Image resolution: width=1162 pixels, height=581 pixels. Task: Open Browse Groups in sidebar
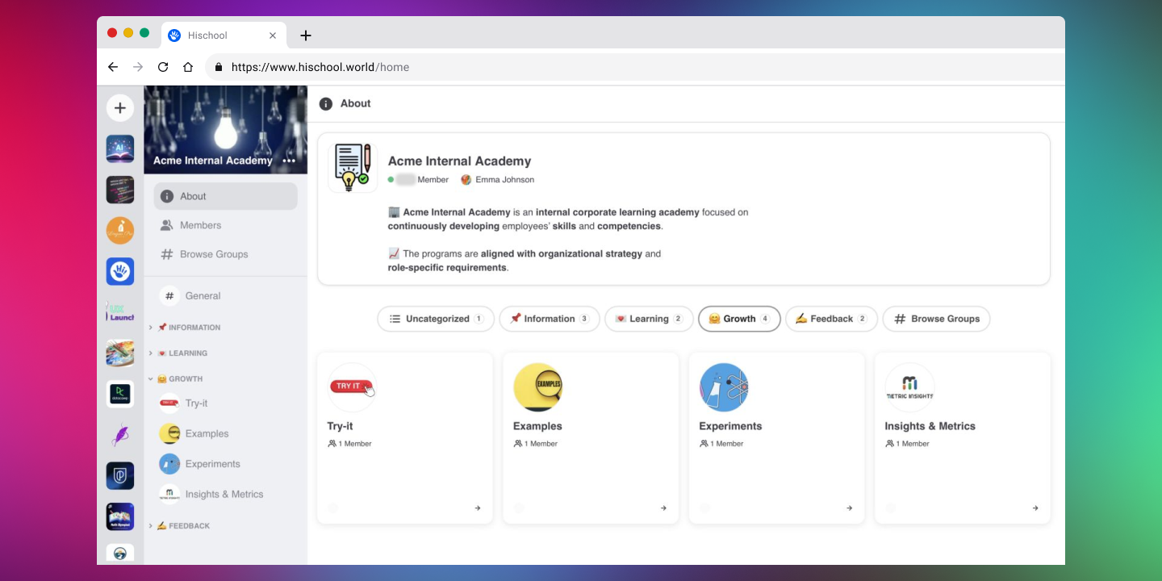pyautogui.click(x=226, y=254)
